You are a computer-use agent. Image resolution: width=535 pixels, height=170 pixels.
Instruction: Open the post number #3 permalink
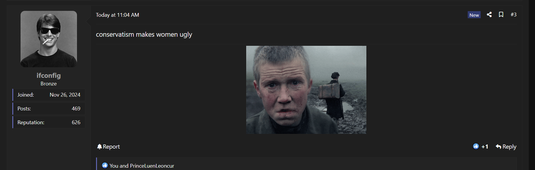514,14
